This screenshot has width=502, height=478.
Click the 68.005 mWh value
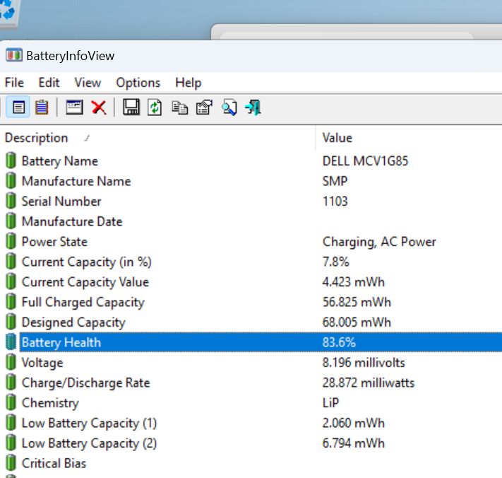tap(357, 322)
